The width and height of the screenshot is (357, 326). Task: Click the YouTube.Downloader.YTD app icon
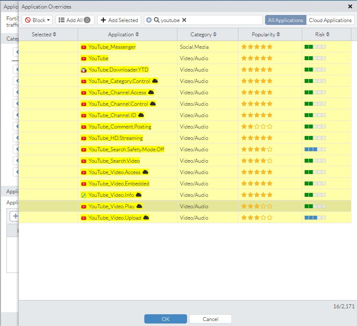click(84, 69)
